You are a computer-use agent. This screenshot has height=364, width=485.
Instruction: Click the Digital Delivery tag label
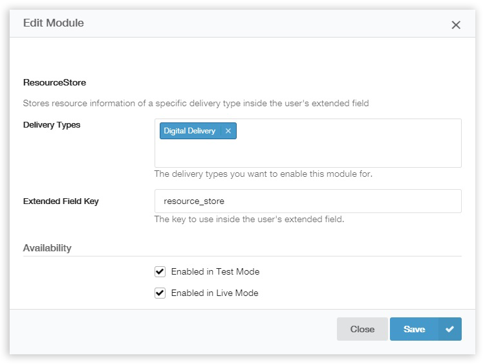point(189,131)
